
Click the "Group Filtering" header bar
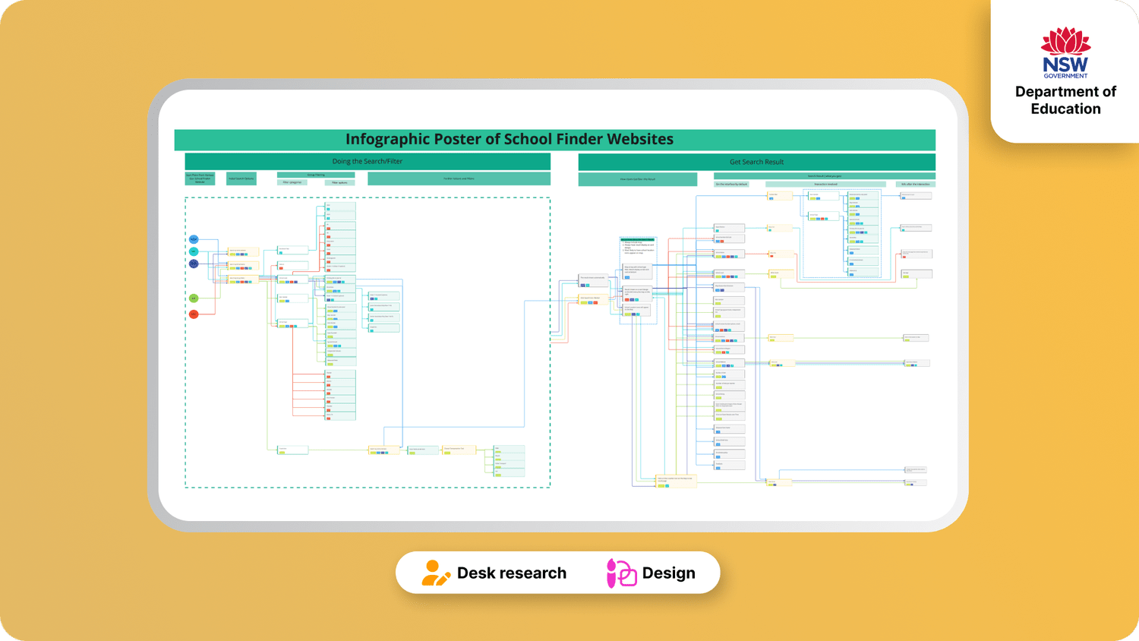pyautogui.click(x=316, y=175)
